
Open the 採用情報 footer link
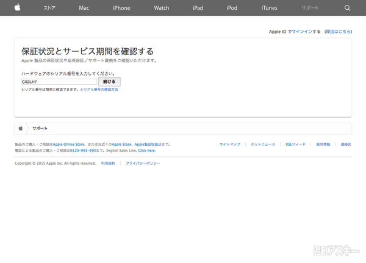(x=323, y=145)
